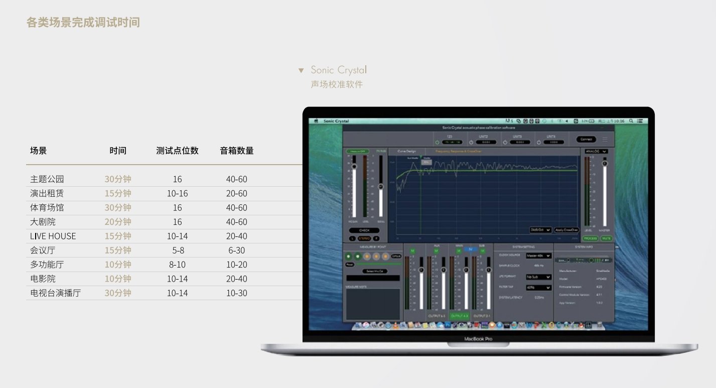716x388 pixels.
Task: Open the ANALOG input dropdown
Action: coord(596,151)
